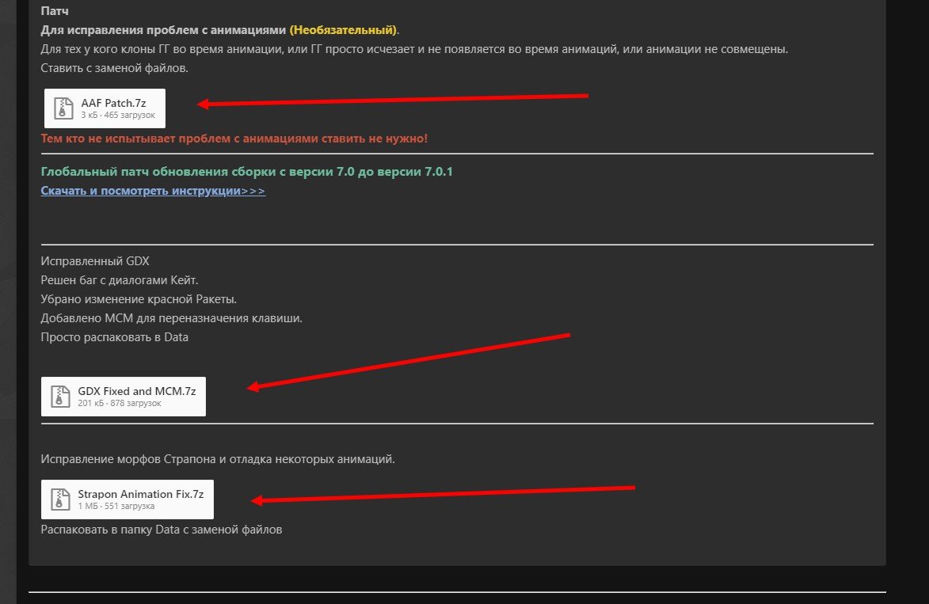
Task: Open the Скачать и посмотреть инструкции link
Action: (153, 191)
